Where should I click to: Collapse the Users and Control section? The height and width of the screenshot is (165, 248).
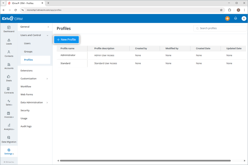click(31, 35)
